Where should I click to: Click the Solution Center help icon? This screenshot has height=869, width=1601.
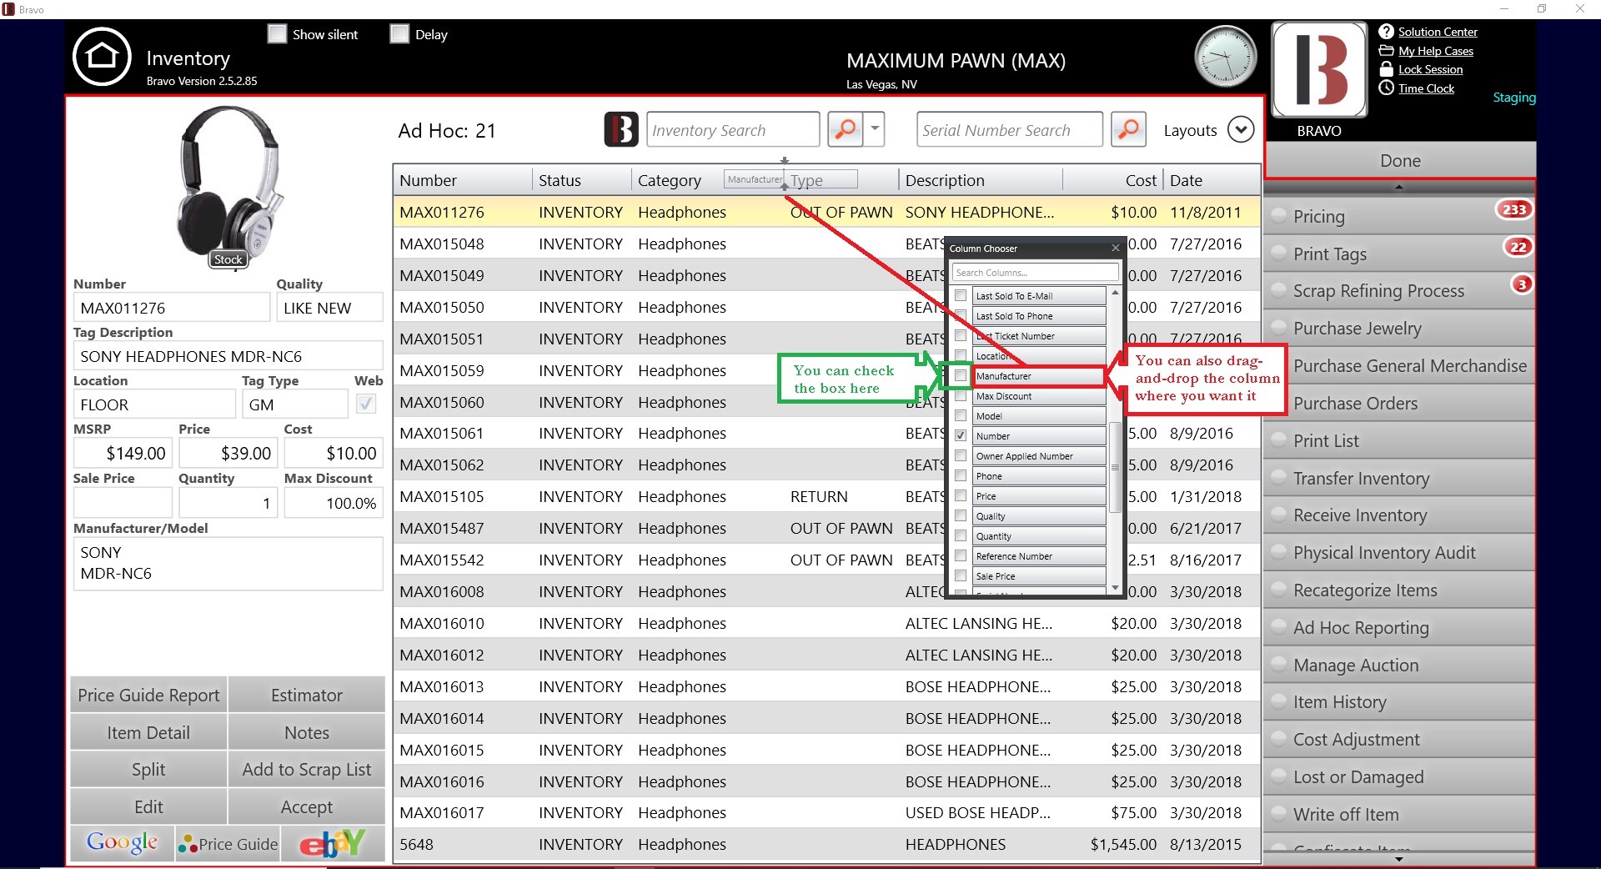click(1386, 32)
